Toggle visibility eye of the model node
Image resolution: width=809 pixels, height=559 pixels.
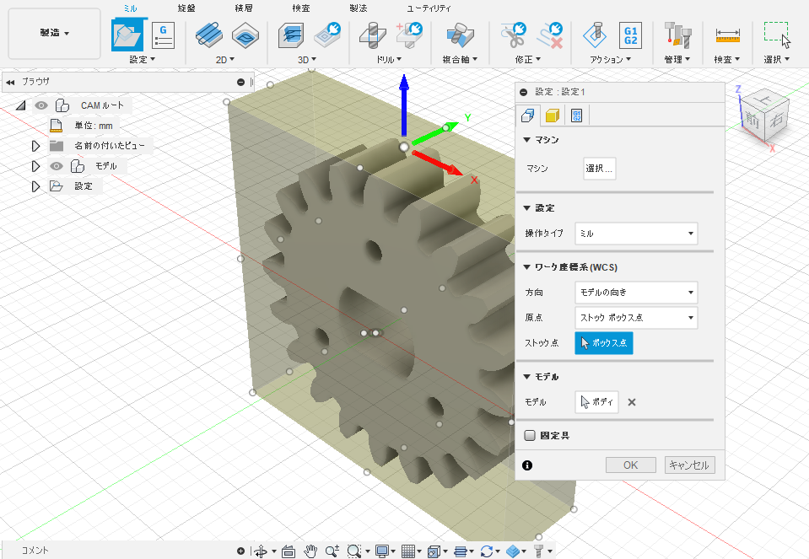tap(57, 166)
